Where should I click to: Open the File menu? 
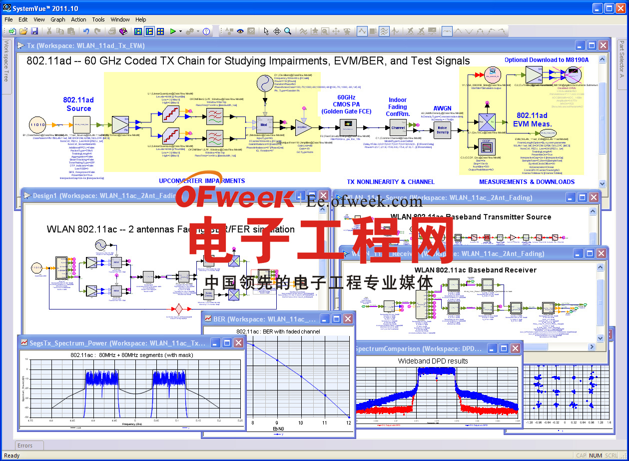click(8, 19)
